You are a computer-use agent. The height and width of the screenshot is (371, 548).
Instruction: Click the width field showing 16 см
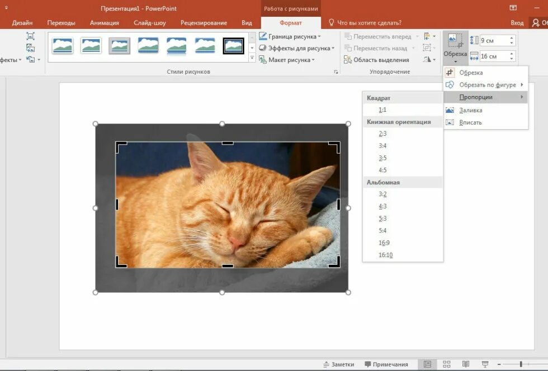494,56
